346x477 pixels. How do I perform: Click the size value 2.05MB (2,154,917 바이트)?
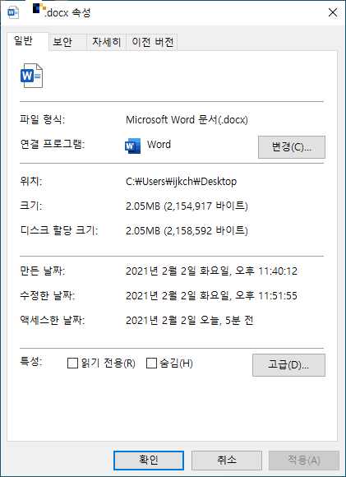pyautogui.click(x=187, y=206)
